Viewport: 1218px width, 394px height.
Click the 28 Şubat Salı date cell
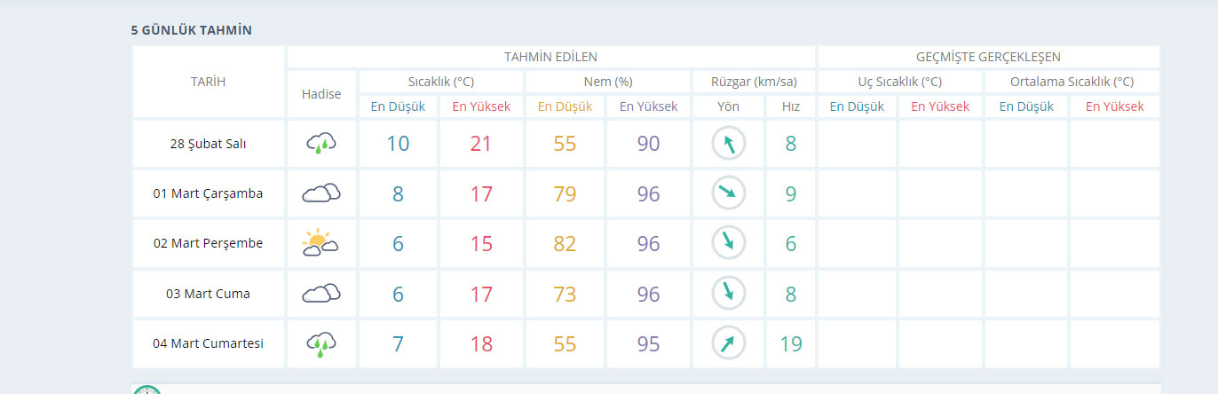coord(209,143)
